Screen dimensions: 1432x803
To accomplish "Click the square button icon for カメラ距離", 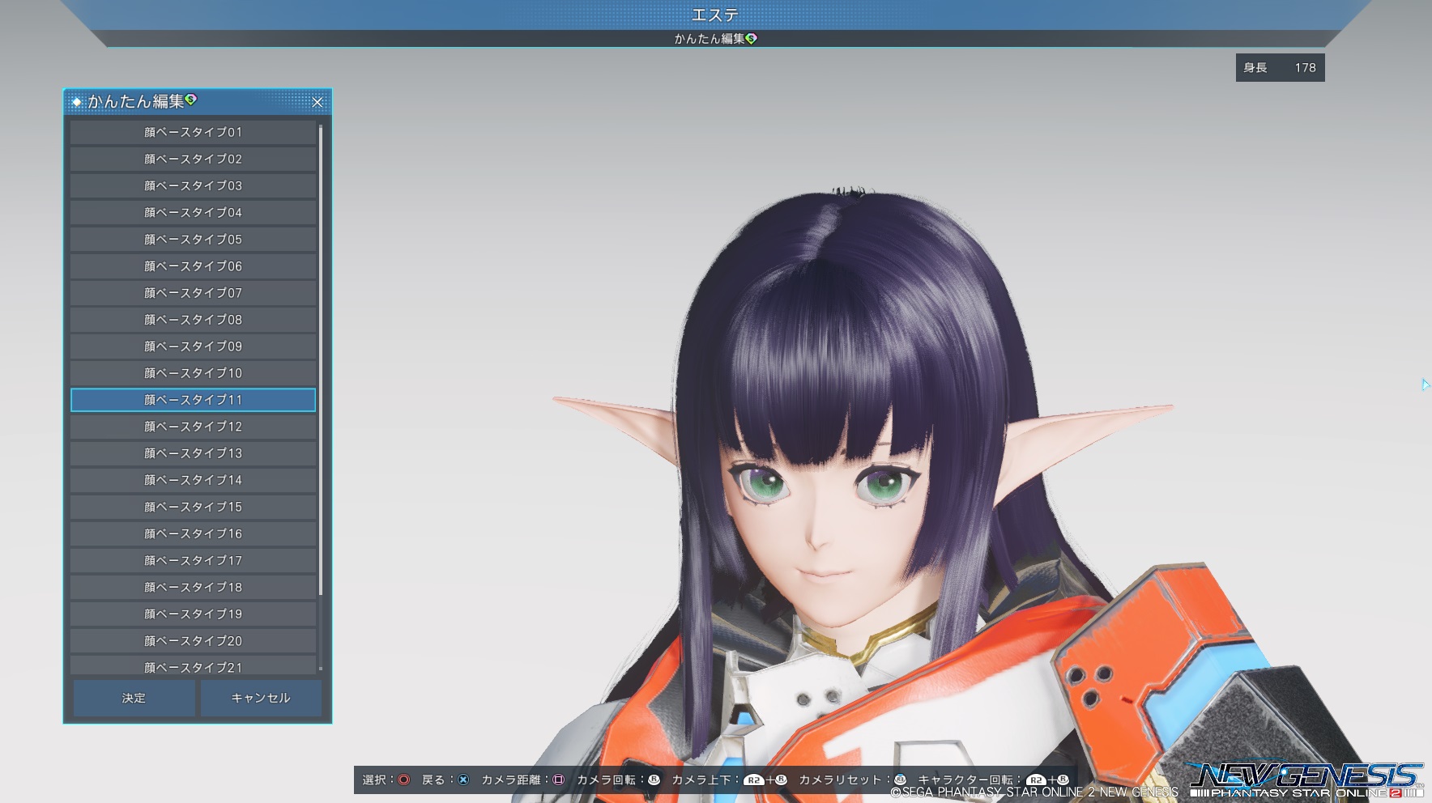I will point(558,780).
